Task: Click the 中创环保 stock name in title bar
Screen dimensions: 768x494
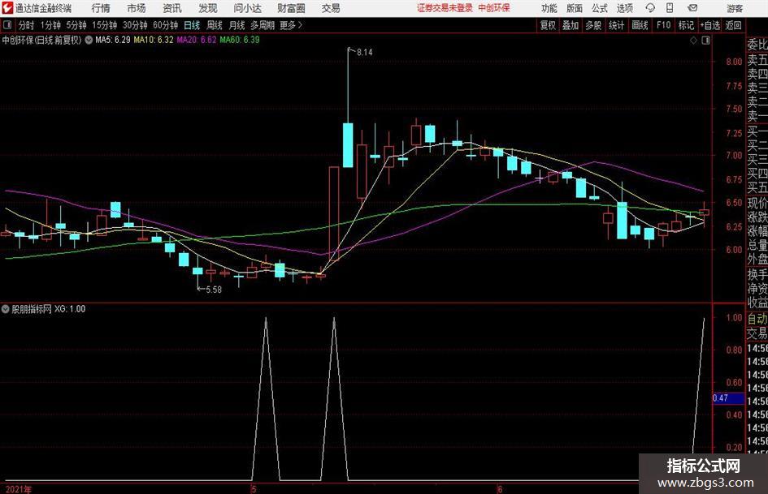Action: coord(494,8)
